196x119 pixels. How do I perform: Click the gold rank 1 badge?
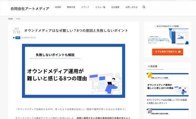[x=150, y=75]
